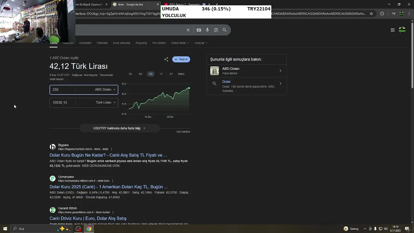Expand USD/TRY hakkında daha fazla bilgi
The width and height of the screenshot is (414, 233).
(x=120, y=128)
